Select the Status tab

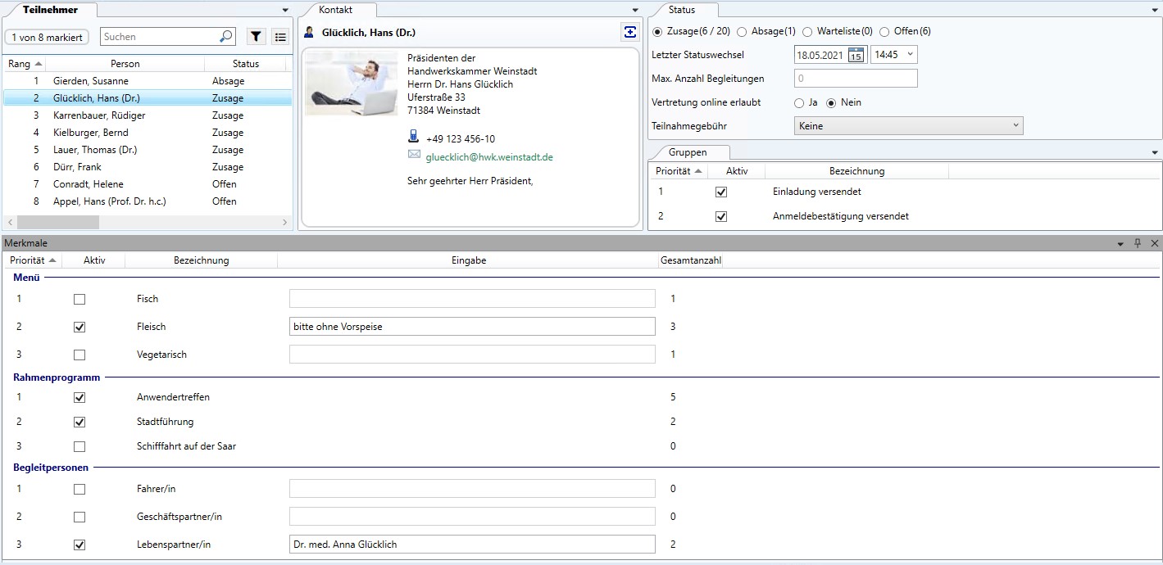coord(681,10)
